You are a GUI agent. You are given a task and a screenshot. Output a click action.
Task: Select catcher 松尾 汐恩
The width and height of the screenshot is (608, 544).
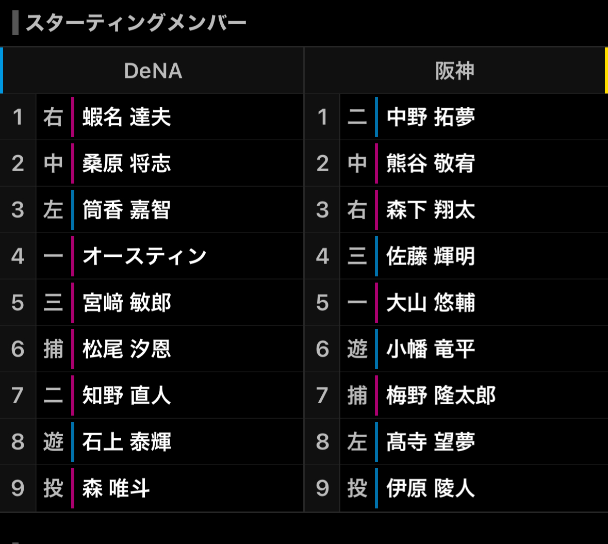127,349
